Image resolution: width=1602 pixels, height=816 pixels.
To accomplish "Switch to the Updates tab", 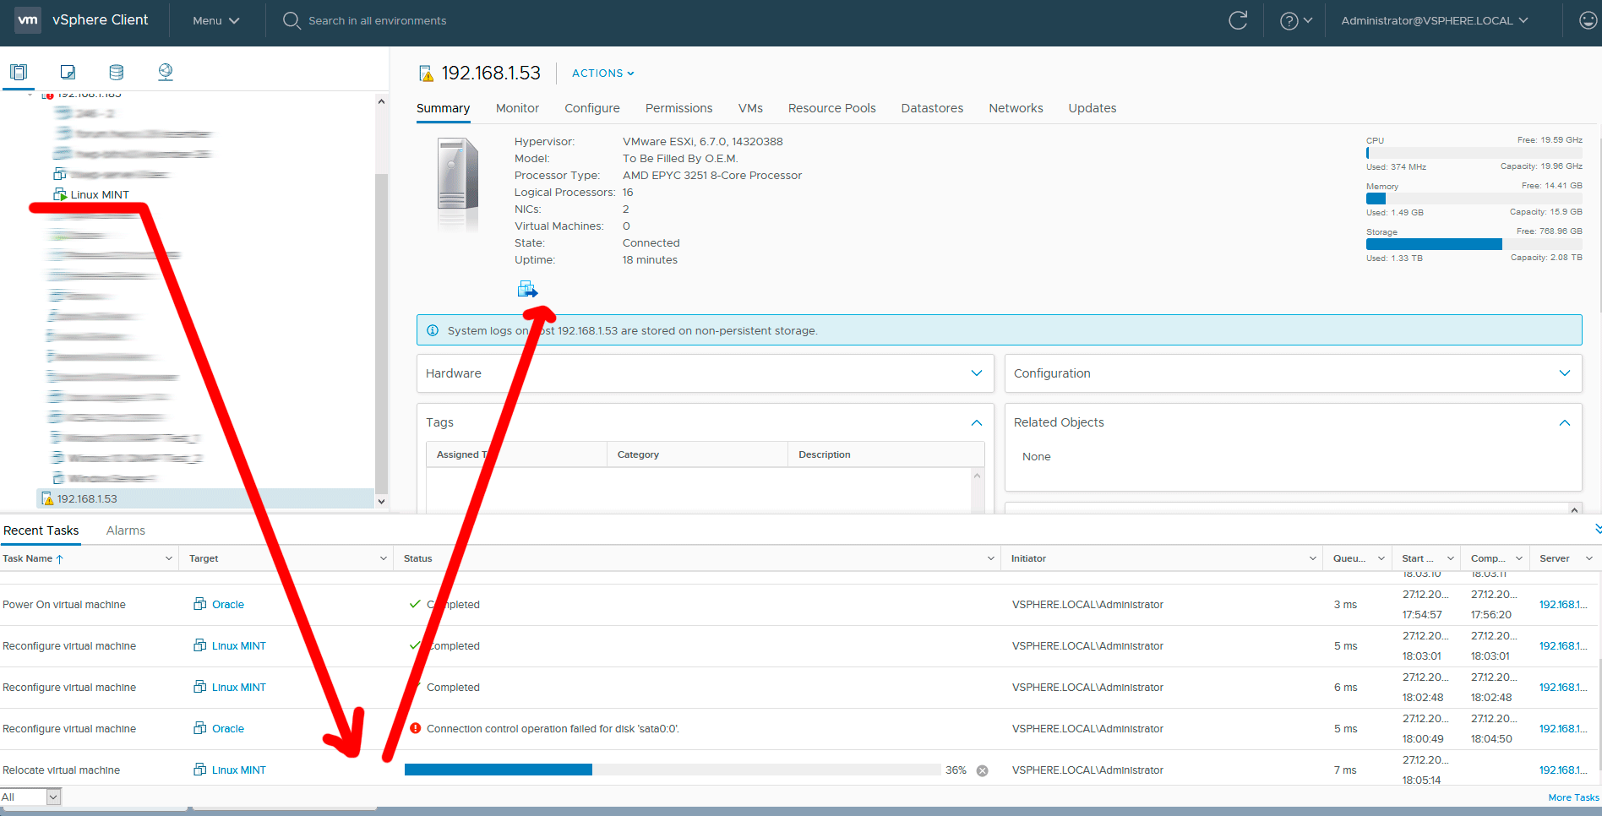I will tap(1092, 108).
